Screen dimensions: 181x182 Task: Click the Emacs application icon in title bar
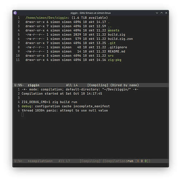[15, 13]
